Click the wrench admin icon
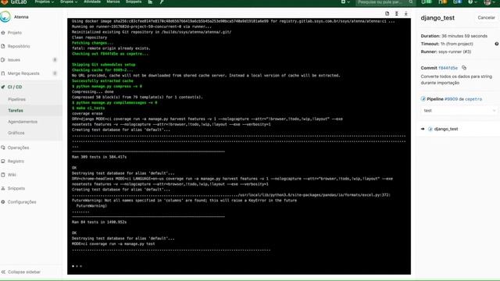Screen dimensions: 500x281 point(162,2)
